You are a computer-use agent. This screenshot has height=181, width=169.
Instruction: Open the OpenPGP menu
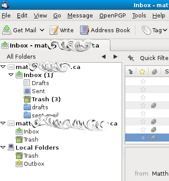tap(113, 16)
